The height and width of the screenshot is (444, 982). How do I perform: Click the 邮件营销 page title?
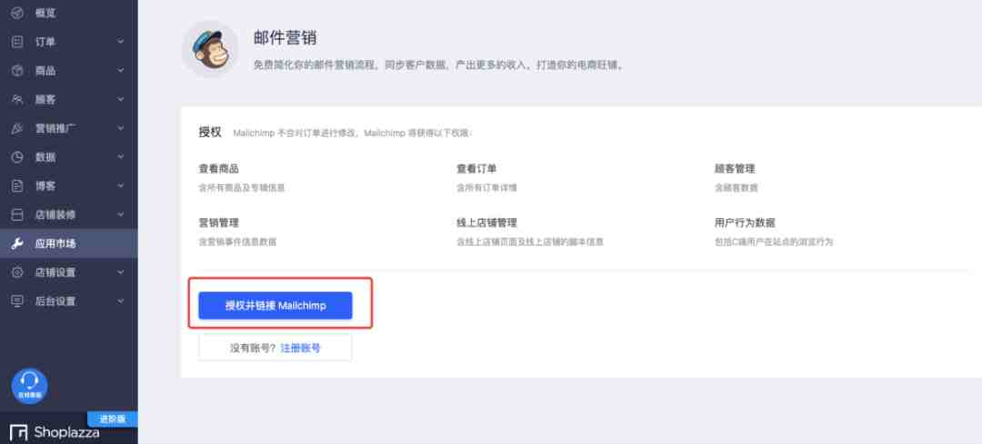tap(285, 37)
